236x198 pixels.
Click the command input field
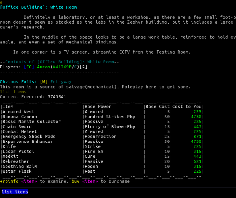pyautogui.click(x=118, y=193)
